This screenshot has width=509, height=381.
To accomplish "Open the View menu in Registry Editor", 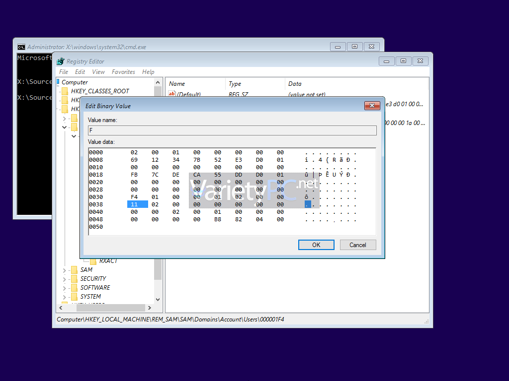I will [98, 72].
